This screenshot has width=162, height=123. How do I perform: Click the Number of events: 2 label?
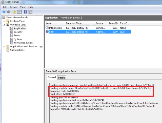pyautogui.click(x=71, y=18)
